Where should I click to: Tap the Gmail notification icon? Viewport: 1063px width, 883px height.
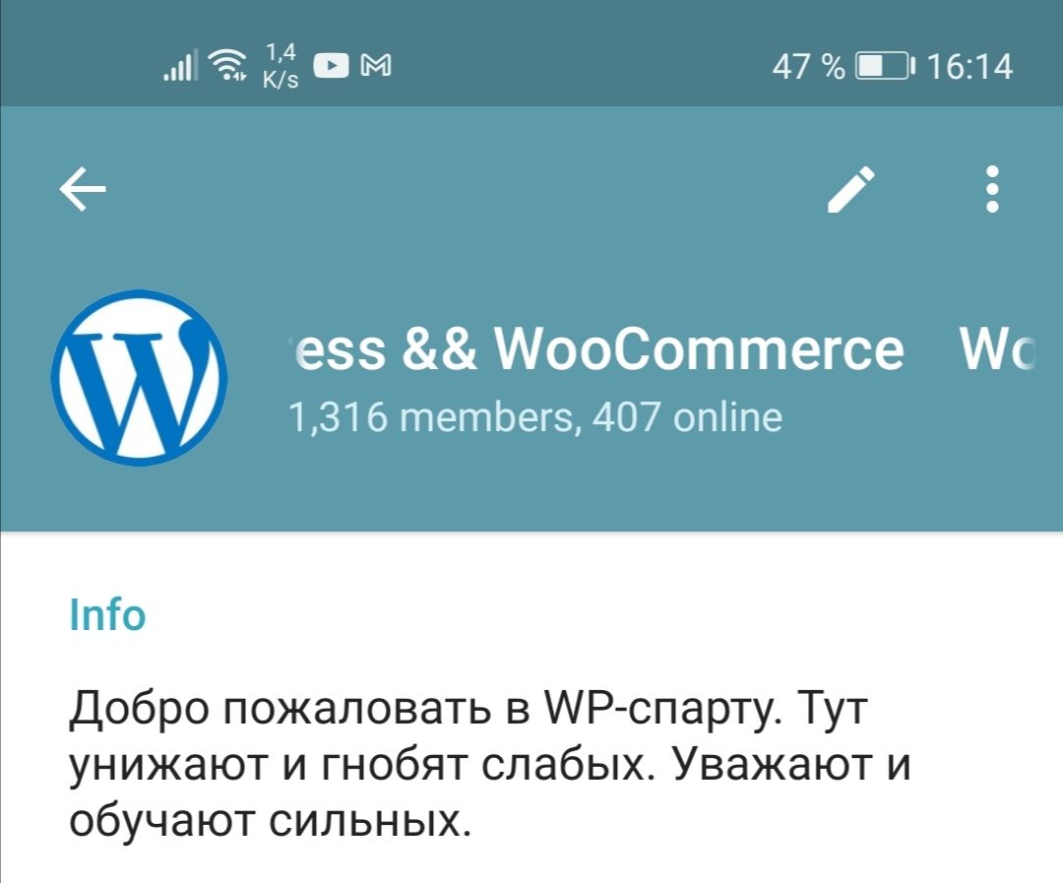pos(376,66)
